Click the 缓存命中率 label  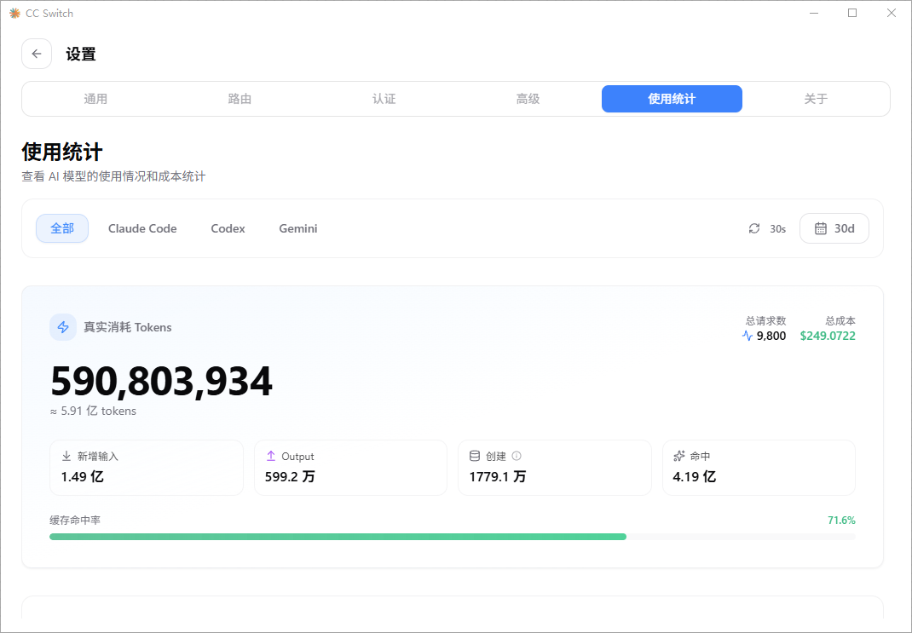click(x=75, y=521)
